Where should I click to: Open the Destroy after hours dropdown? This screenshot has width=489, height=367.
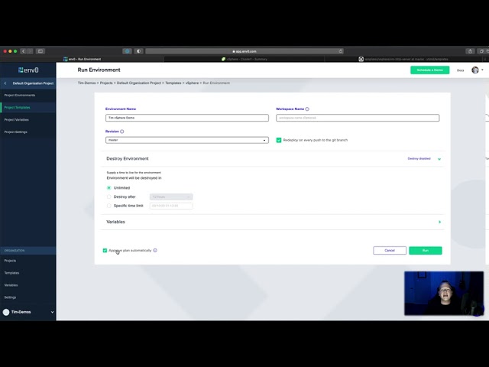pos(171,197)
